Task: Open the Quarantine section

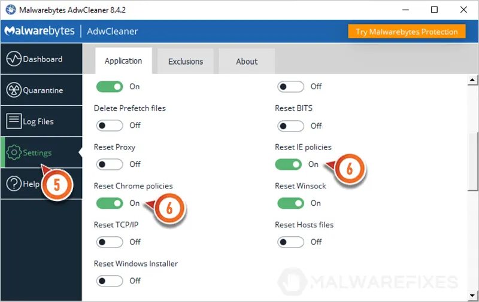Action: pos(41,90)
